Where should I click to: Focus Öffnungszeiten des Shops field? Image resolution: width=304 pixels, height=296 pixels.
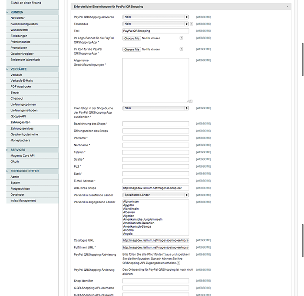pyautogui.click(x=155, y=131)
